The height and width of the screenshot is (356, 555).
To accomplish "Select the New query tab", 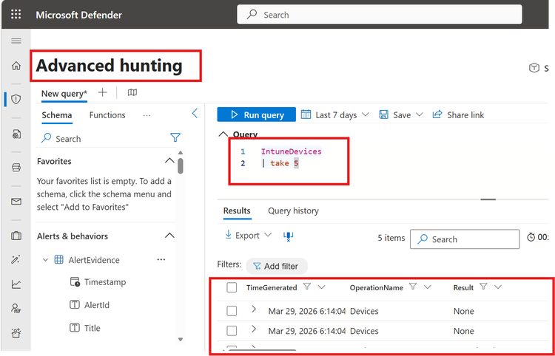I will tap(64, 94).
